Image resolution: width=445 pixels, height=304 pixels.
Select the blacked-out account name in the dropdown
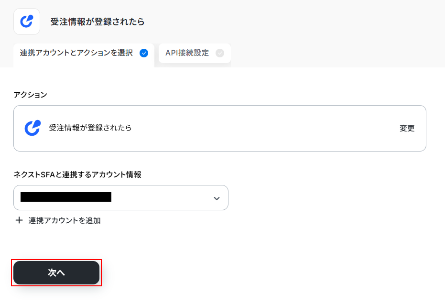pos(66,197)
